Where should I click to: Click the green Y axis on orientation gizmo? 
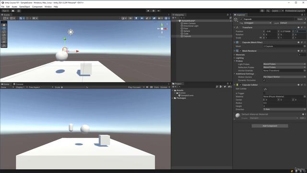162,25
